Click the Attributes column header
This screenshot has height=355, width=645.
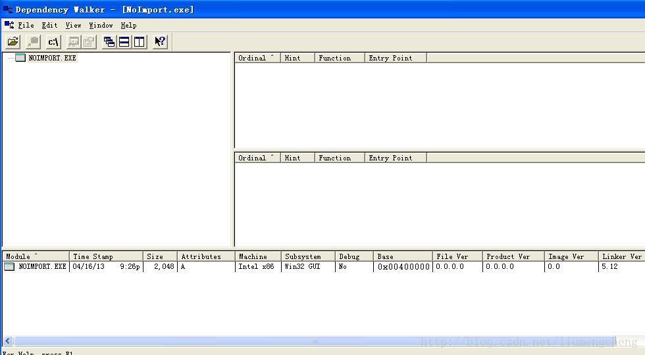[x=206, y=256]
